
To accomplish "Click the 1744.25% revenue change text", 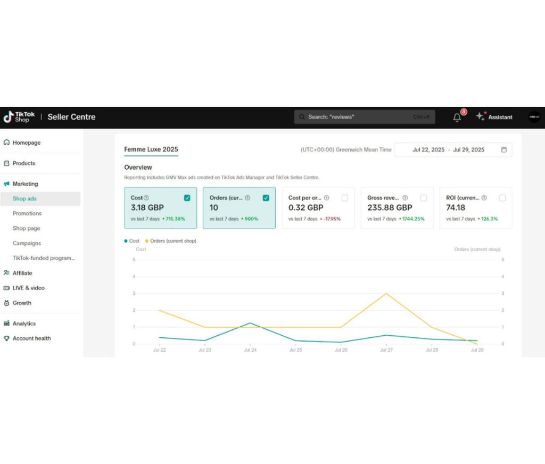I will click(413, 219).
